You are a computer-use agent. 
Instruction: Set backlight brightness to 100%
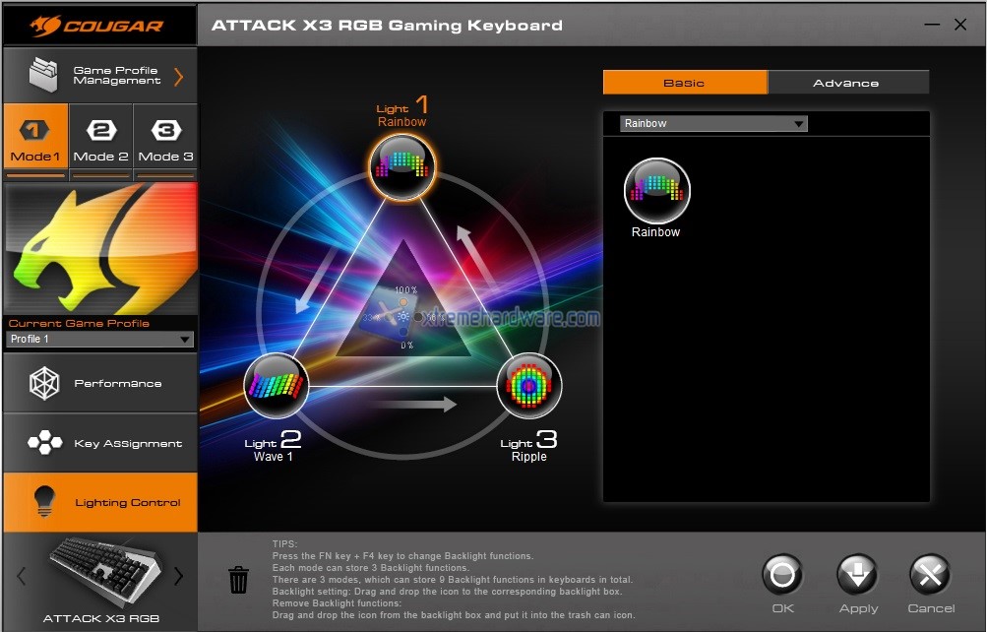[x=403, y=301]
